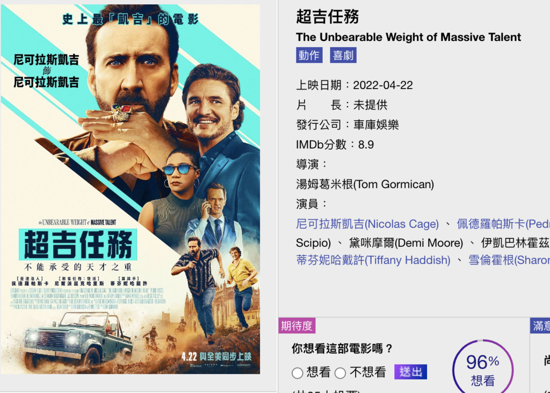The image size is (550, 393).
Task: Open the partially visible Pedro Pascal link
Action: (x=503, y=224)
